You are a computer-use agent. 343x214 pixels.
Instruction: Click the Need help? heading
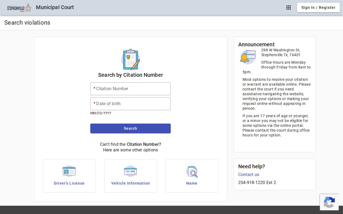click(252, 166)
